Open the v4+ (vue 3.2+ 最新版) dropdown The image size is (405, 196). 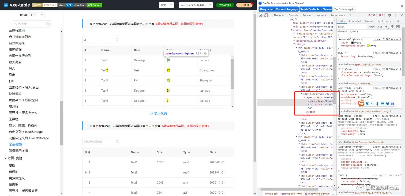pos(196,5)
